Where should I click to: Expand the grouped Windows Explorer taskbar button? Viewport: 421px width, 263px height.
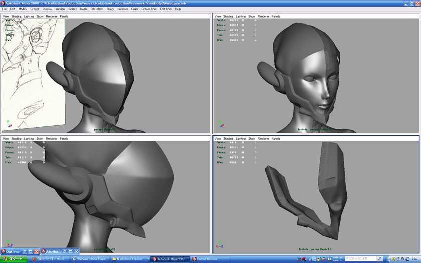pyautogui.click(x=130, y=259)
